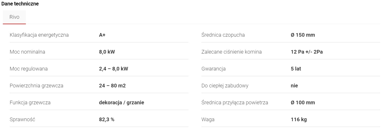Image resolution: width=383 pixels, height=129 pixels.
Task: Click the "Do ciepłej zabudowy" label
Action: tap(225, 86)
